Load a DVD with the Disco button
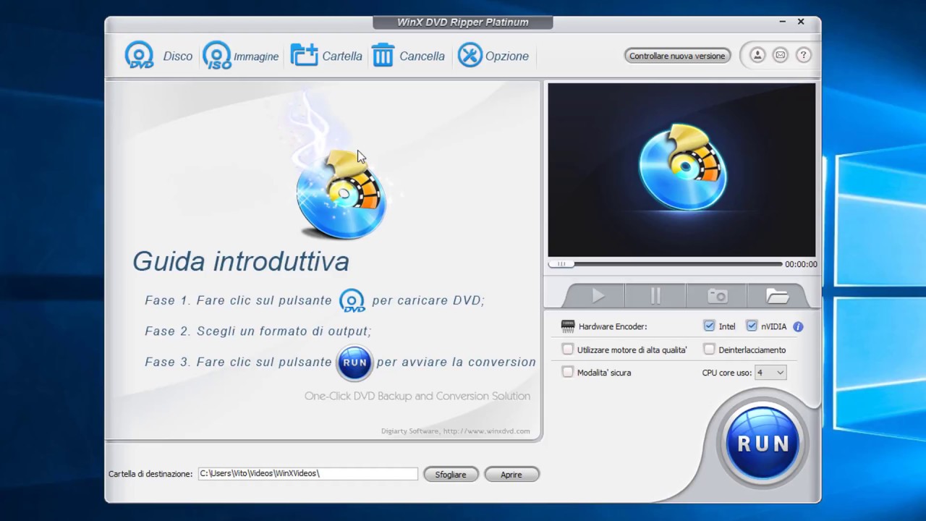 [x=158, y=56]
